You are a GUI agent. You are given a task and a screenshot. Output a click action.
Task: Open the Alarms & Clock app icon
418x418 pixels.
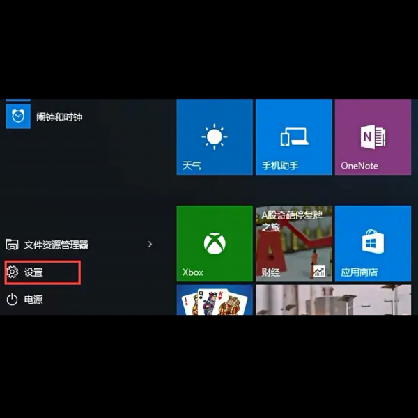[18, 116]
